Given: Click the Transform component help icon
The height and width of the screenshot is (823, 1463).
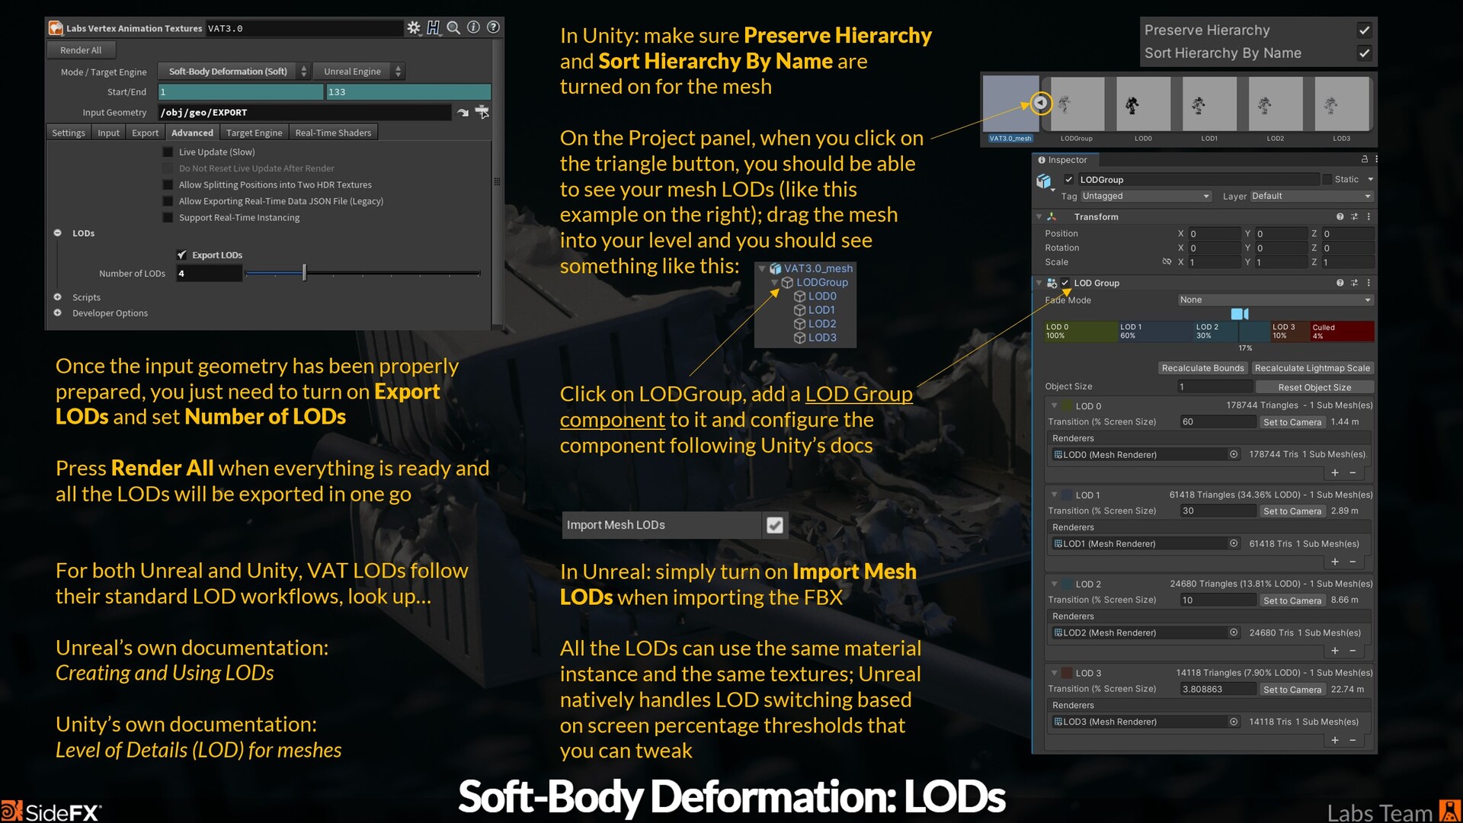Looking at the screenshot, I should [1340, 216].
